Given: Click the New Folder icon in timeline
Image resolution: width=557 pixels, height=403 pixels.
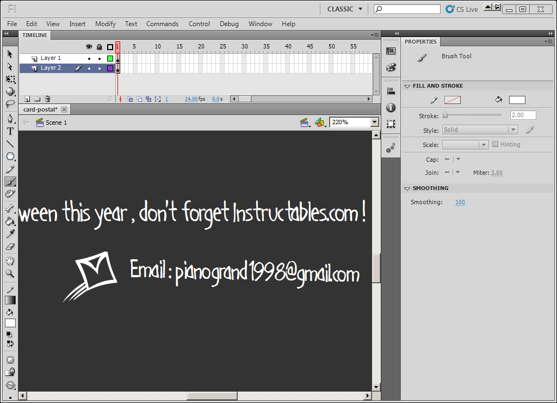Looking at the screenshot, I should pos(38,99).
